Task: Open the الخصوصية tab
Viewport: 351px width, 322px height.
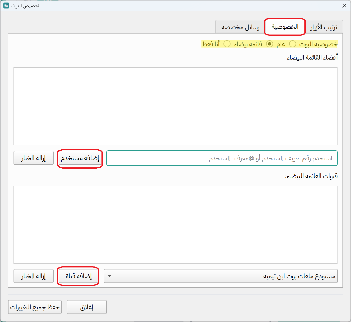Action: pyautogui.click(x=285, y=27)
